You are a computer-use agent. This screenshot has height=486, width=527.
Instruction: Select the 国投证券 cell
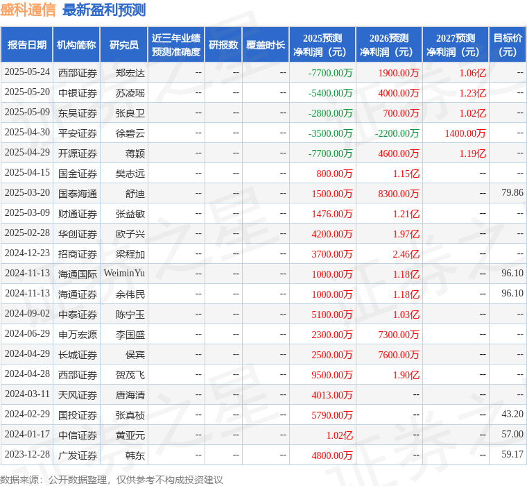coord(78,415)
